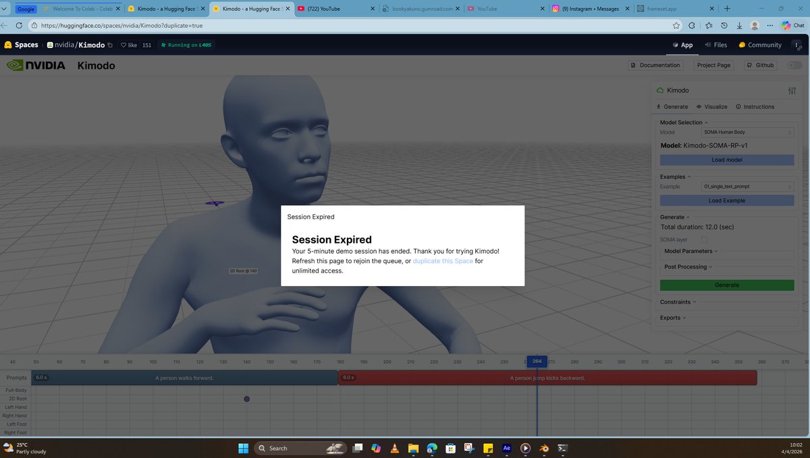Switch to the App tab of the Space

[x=682, y=45]
